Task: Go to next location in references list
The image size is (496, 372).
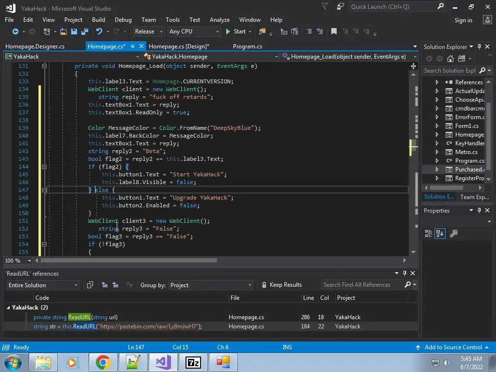Action: click(115, 285)
